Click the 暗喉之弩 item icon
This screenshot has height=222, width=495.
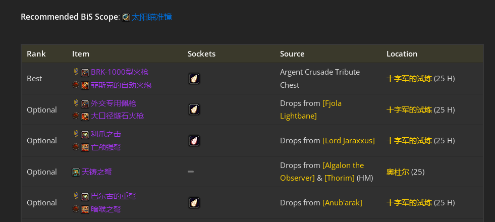point(85,210)
